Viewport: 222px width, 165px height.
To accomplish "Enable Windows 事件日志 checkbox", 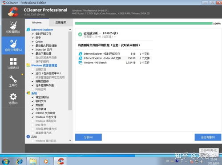I will pos(32,141).
